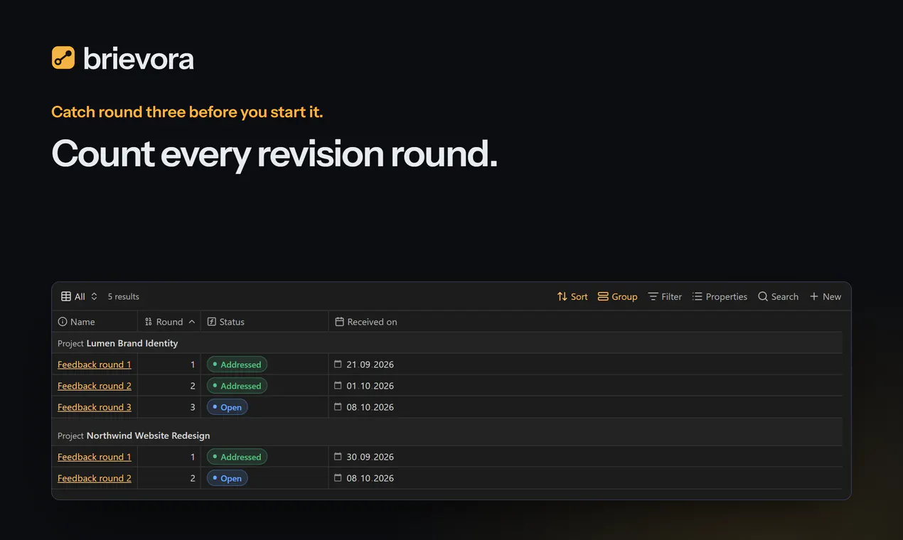Click the 08.10.2026 date for Lumen round 3
Image resolution: width=903 pixels, height=540 pixels.
[370, 407]
